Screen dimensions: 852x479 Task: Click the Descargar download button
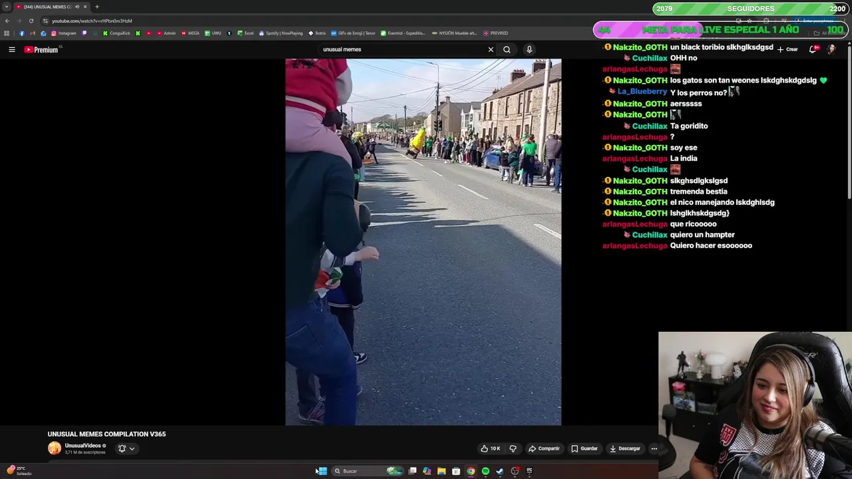[625, 448]
